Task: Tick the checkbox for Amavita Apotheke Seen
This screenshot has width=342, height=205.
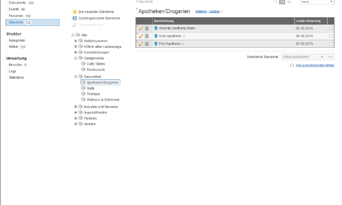Action: point(331,28)
